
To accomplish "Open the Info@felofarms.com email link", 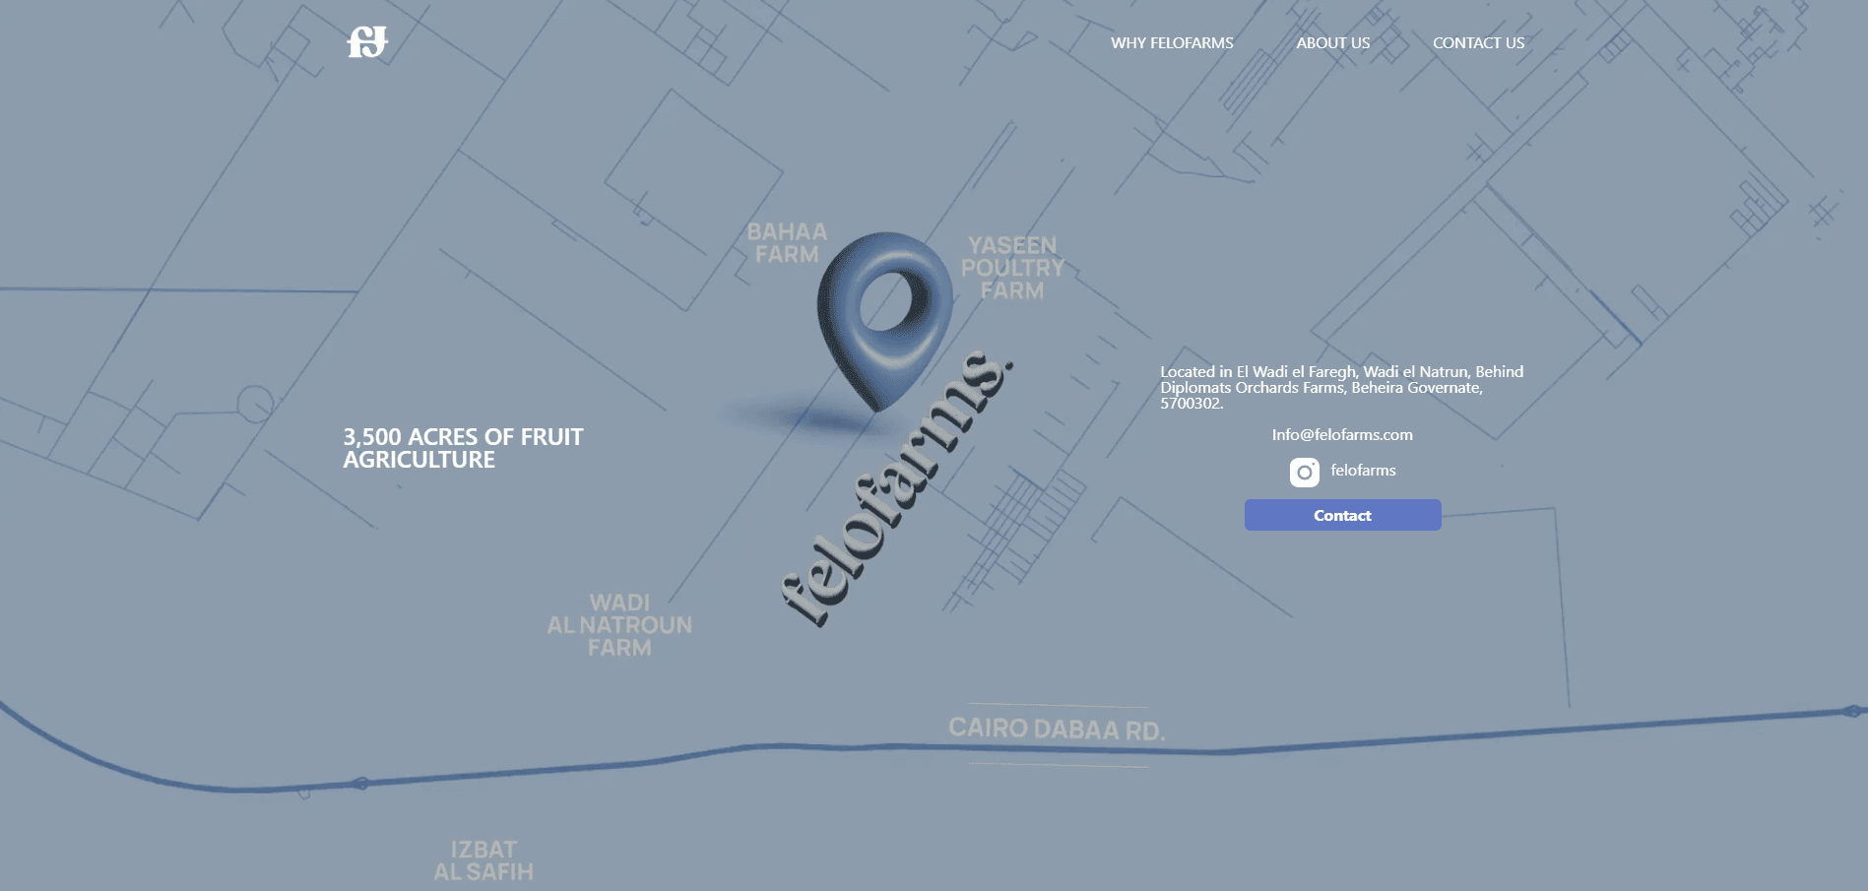I will (x=1342, y=435).
